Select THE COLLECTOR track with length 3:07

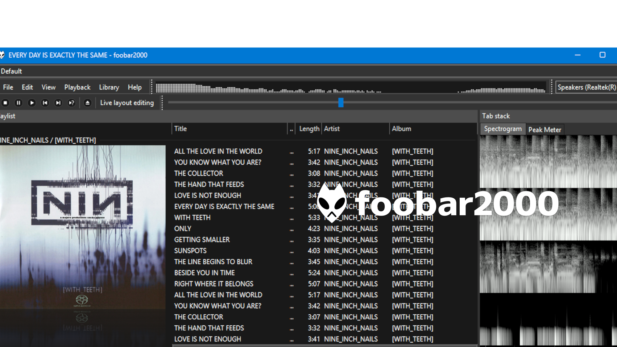(324, 317)
